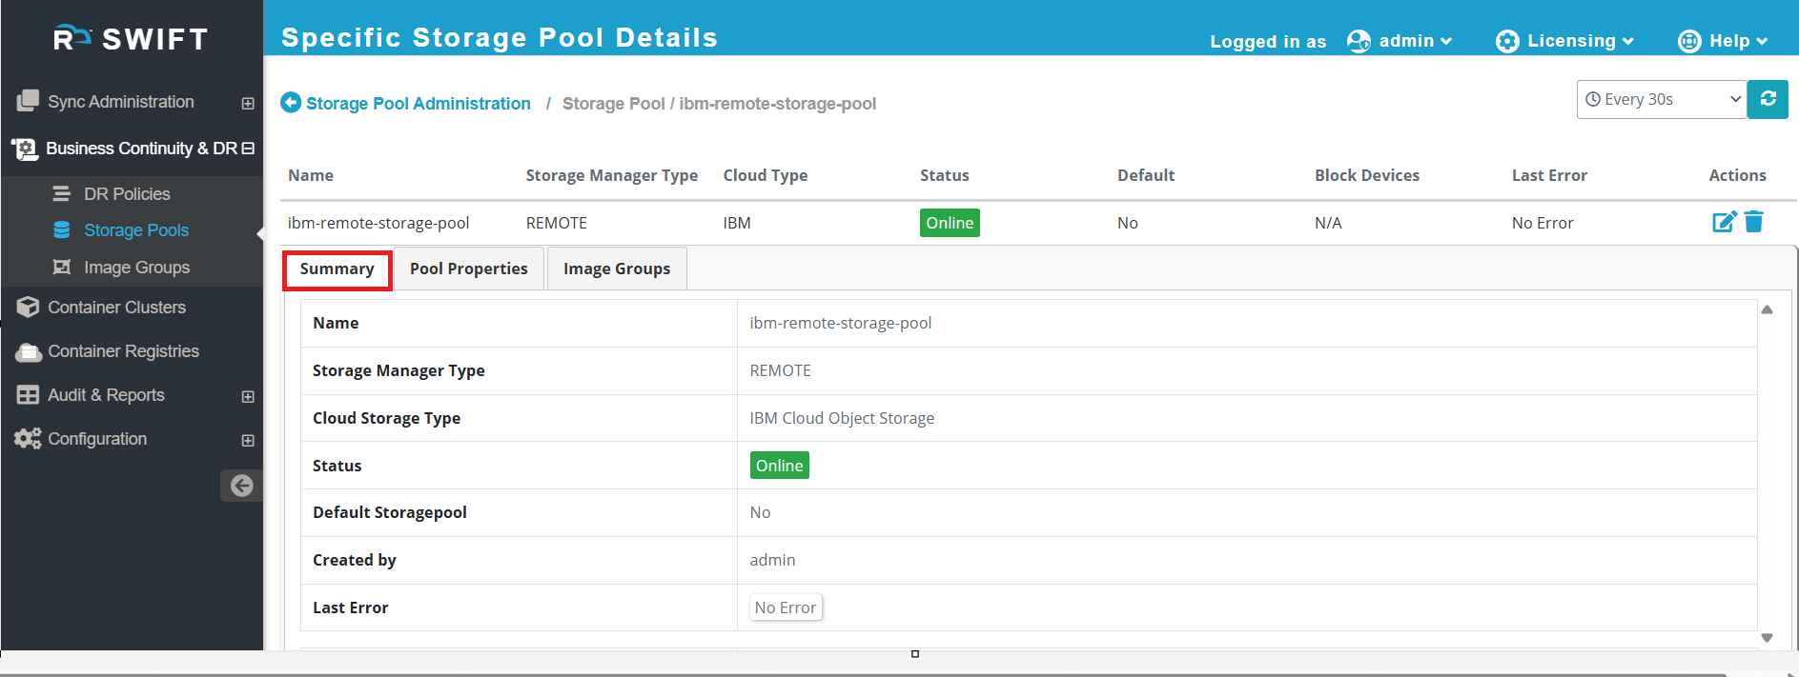This screenshot has height=677, width=1799.
Task: Switch to the Summary tab
Action: point(337,269)
